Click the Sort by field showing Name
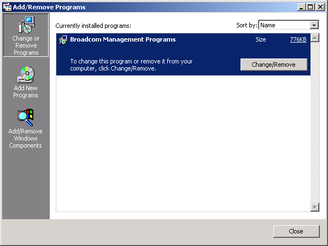The width and height of the screenshot is (328, 246). click(x=284, y=25)
